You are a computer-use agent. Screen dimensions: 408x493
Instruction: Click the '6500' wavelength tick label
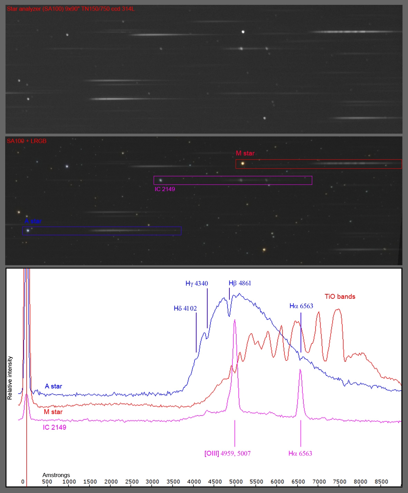(298, 482)
